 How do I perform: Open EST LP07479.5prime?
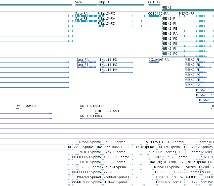pos(113,152)
